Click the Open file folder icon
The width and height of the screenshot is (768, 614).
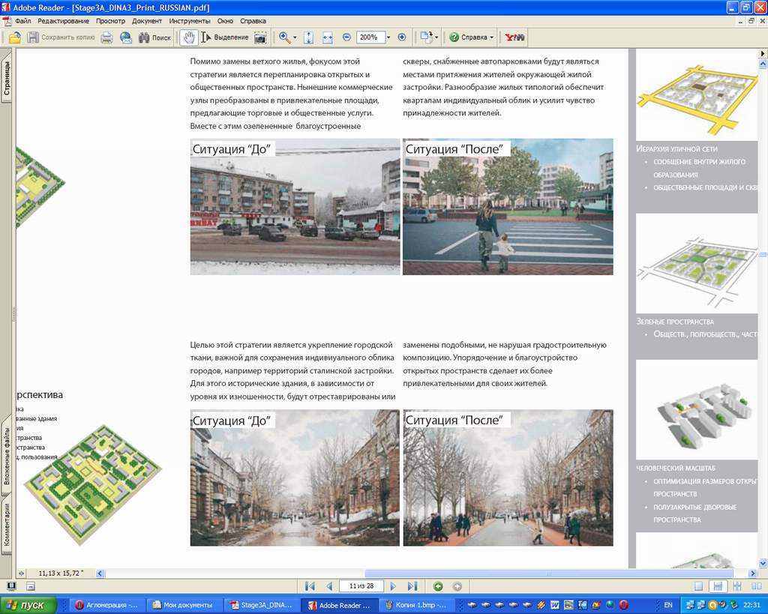tap(14, 37)
